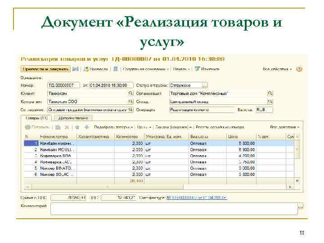Expand the Создать на основании dropdown

click(x=146, y=69)
